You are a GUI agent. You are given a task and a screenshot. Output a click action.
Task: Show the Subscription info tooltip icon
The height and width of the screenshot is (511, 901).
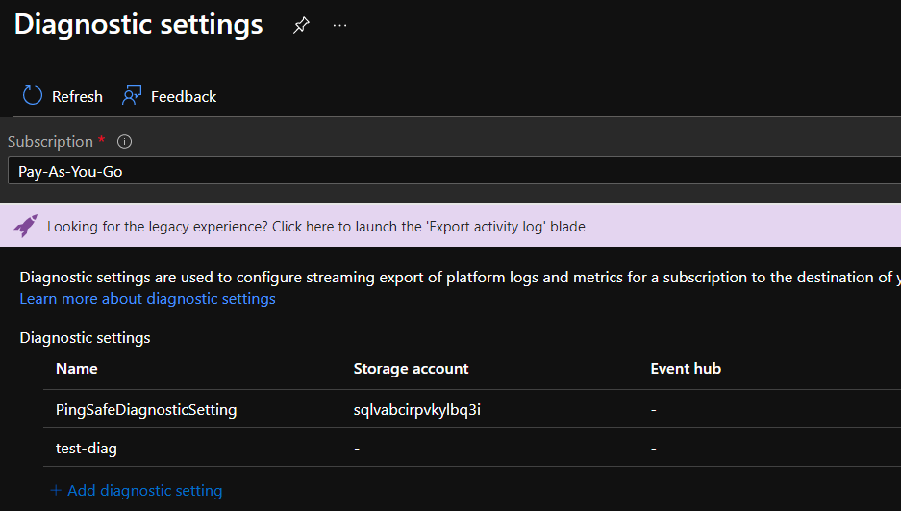pos(124,142)
